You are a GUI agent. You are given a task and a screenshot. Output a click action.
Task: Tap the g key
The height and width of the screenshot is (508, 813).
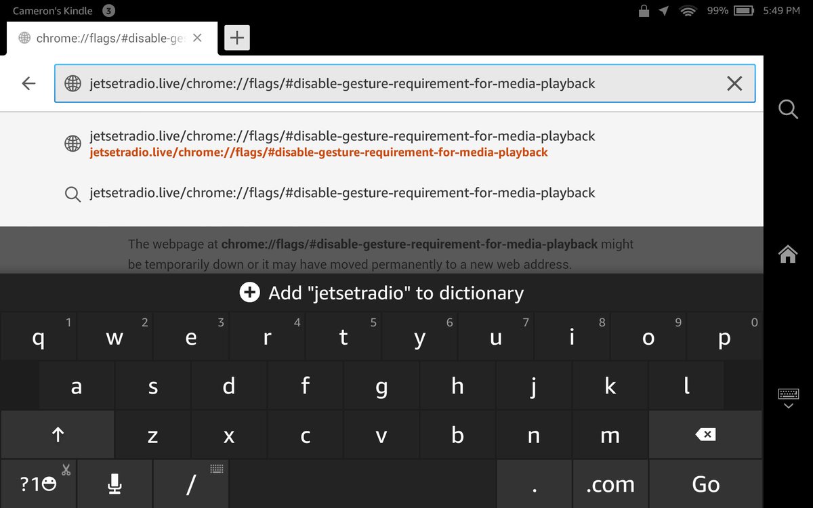(381, 386)
